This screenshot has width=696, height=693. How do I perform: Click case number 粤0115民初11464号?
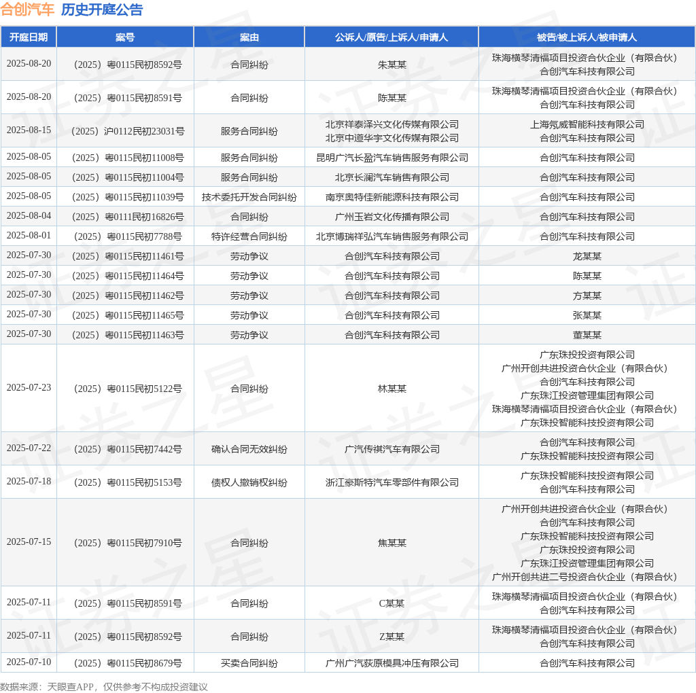pyautogui.click(x=128, y=276)
